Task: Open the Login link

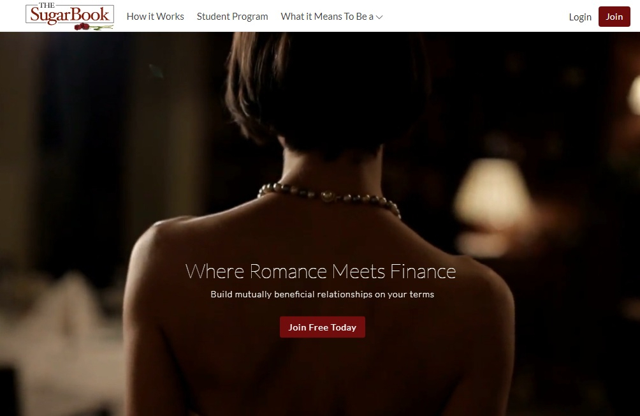Action: pyautogui.click(x=580, y=17)
